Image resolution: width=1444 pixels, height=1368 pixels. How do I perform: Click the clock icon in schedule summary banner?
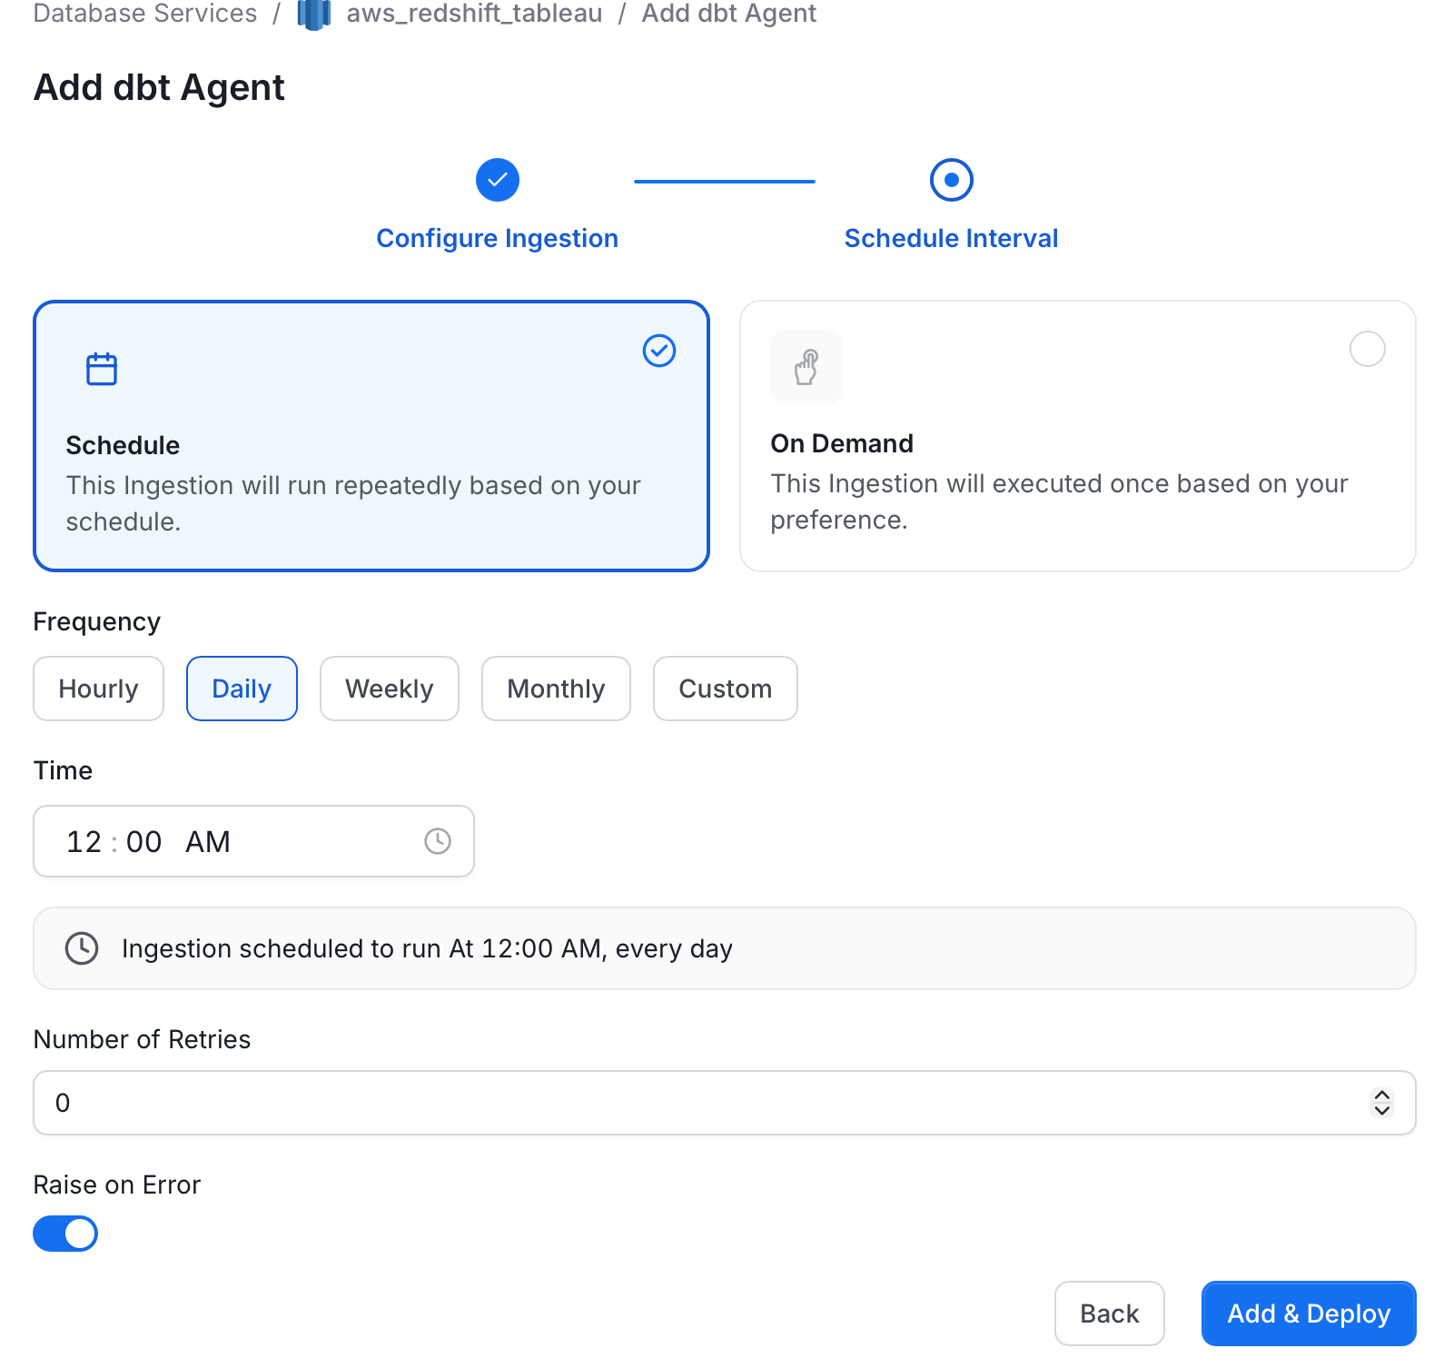pyautogui.click(x=82, y=948)
